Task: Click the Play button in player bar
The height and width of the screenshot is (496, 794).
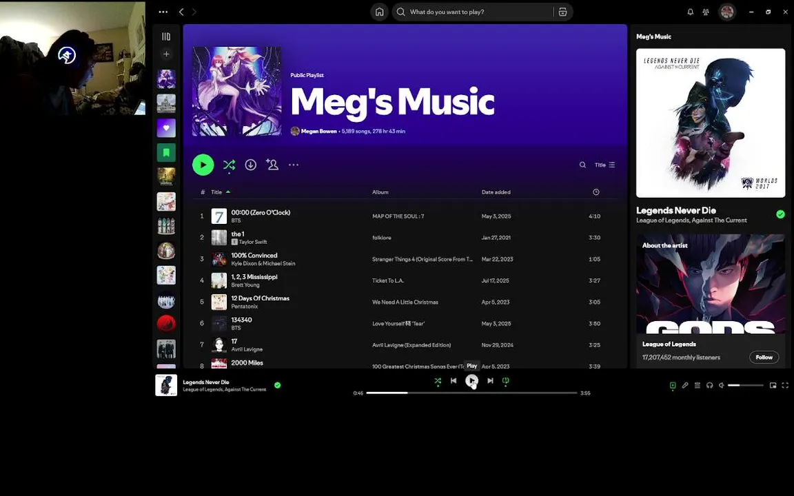Action: (x=471, y=380)
